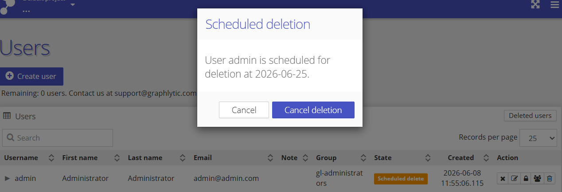This screenshot has height=192, width=562.
Task: Open the Records per page dropdown
Action: 538,138
